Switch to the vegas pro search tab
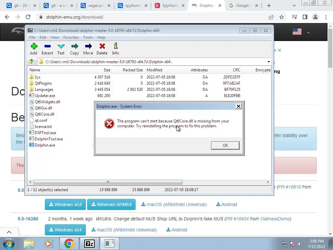This screenshot has height=250, width=333. click(x=96, y=6)
